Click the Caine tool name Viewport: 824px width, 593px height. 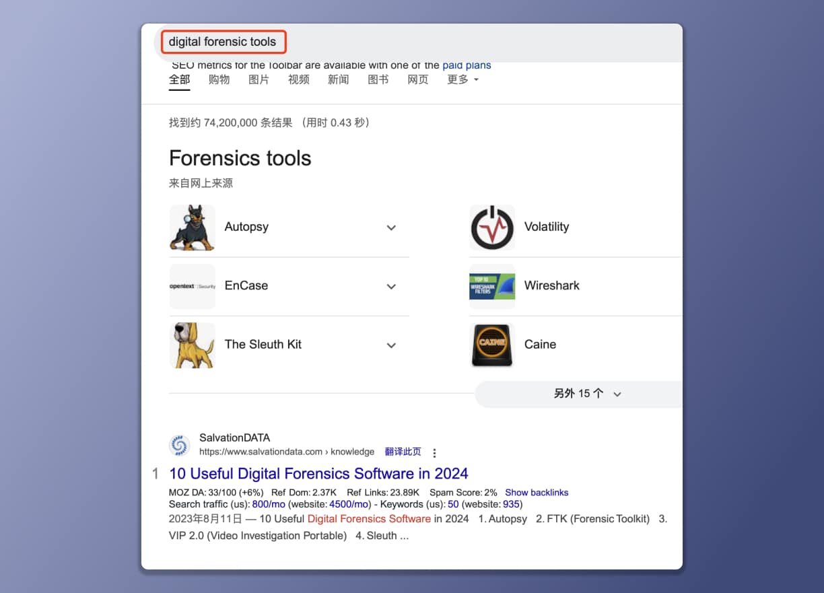click(541, 344)
